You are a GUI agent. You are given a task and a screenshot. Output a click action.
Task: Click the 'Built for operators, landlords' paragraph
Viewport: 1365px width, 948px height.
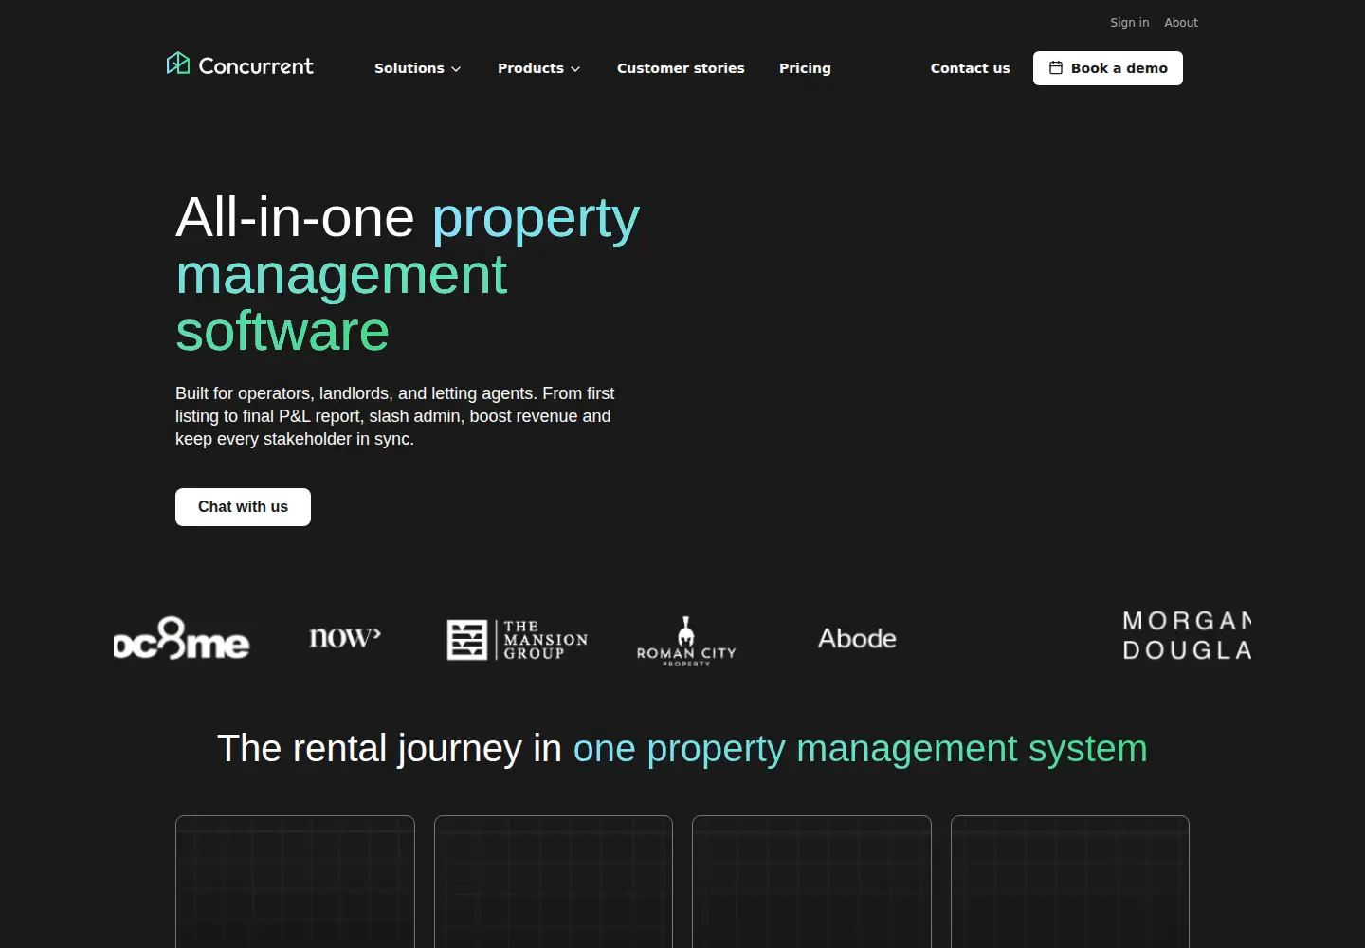pos(395,416)
